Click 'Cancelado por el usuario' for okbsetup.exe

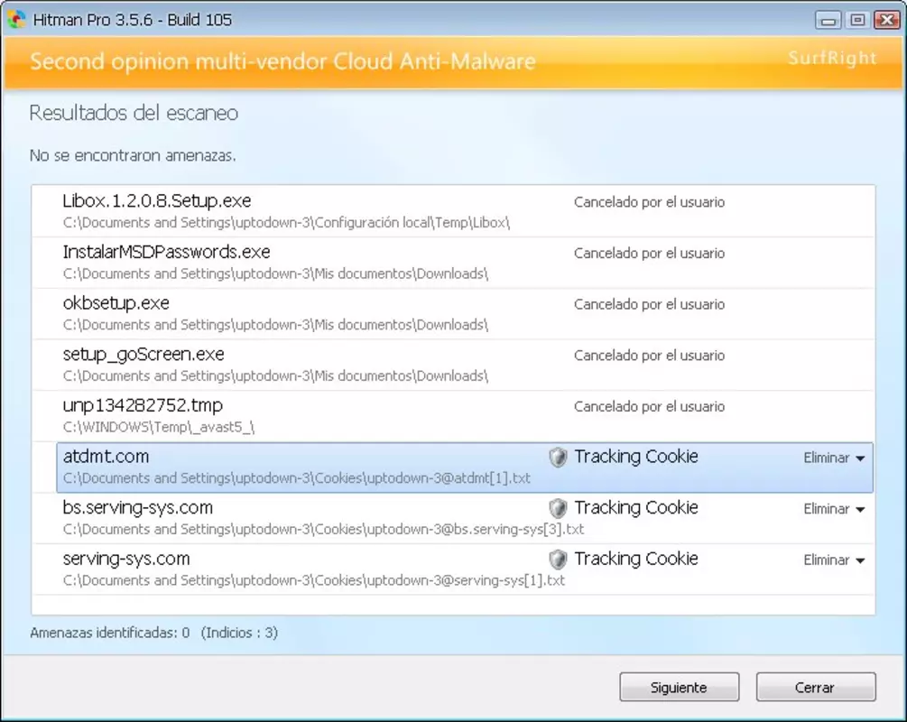pyautogui.click(x=649, y=304)
